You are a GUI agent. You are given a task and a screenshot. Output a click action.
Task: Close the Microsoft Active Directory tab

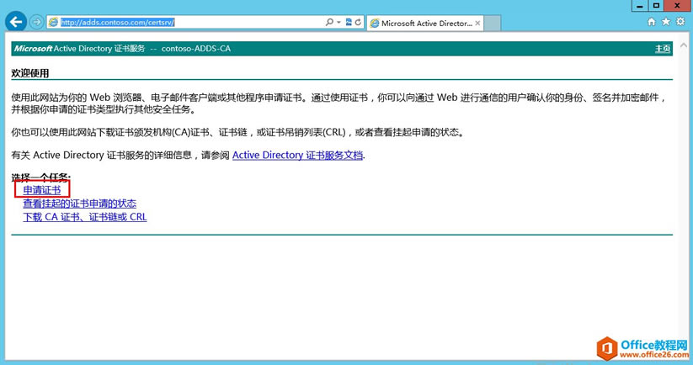click(477, 23)
